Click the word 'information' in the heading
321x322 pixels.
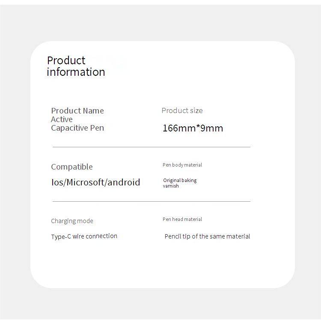(x=76, y=72)
